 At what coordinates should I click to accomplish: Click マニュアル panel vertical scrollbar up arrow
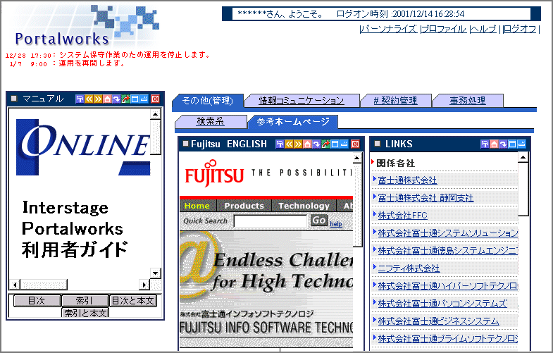pyautogui.click(x=156, y=114)
